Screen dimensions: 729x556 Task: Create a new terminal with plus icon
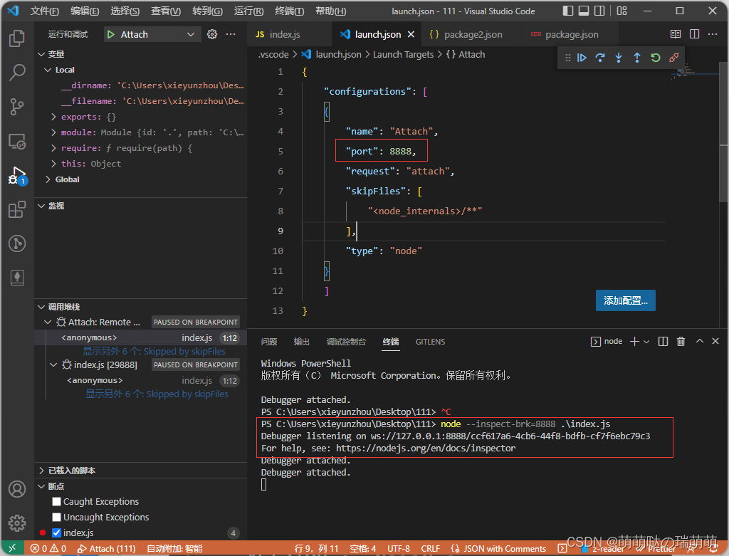[x=634, y=342]
